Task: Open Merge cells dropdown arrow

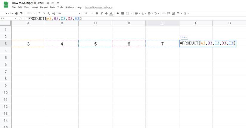Action: [131, 13]
